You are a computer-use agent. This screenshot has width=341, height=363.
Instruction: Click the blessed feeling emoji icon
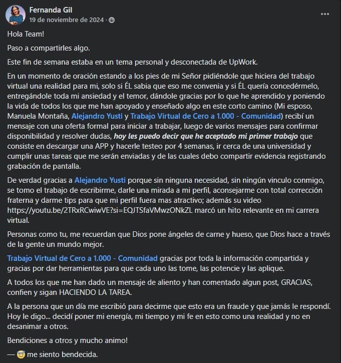tap(21, 354)
